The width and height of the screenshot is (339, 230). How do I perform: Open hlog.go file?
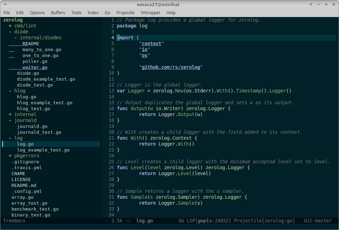click(x=27, y=97)
